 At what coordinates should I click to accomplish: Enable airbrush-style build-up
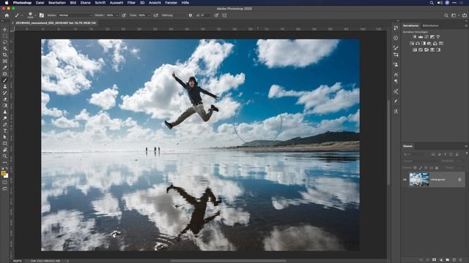pyautogui.click(x=156, y=15)
